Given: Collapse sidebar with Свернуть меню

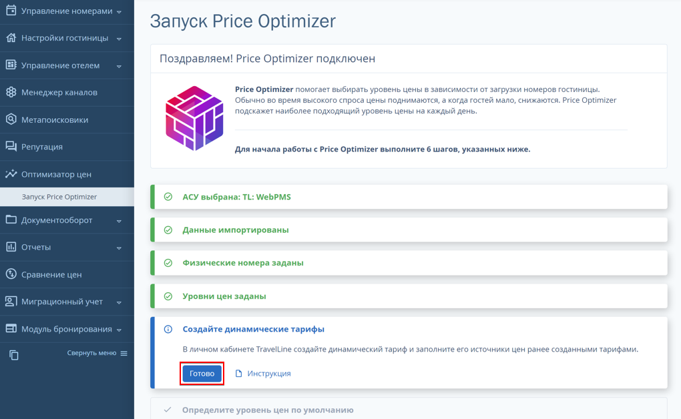Looking at the screenshot, I should [x=97, y=353].
